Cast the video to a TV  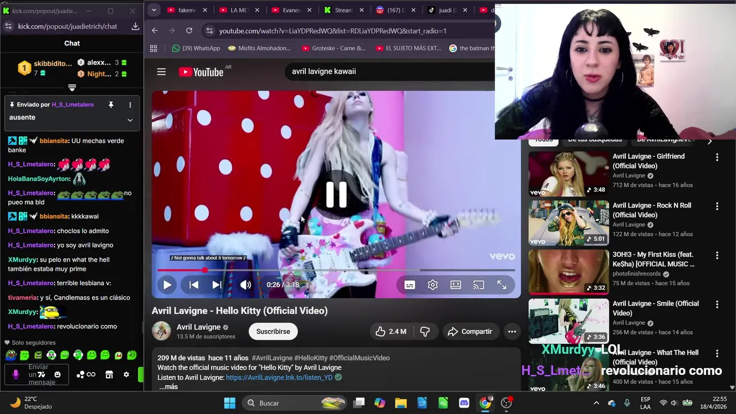pyautogui.click(x=478, y=285)
